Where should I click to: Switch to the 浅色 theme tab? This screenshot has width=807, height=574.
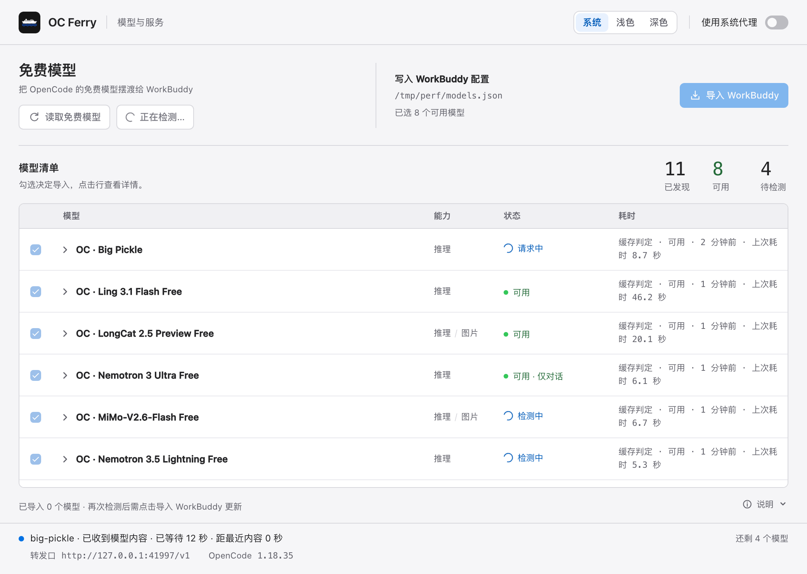point(625,22)
